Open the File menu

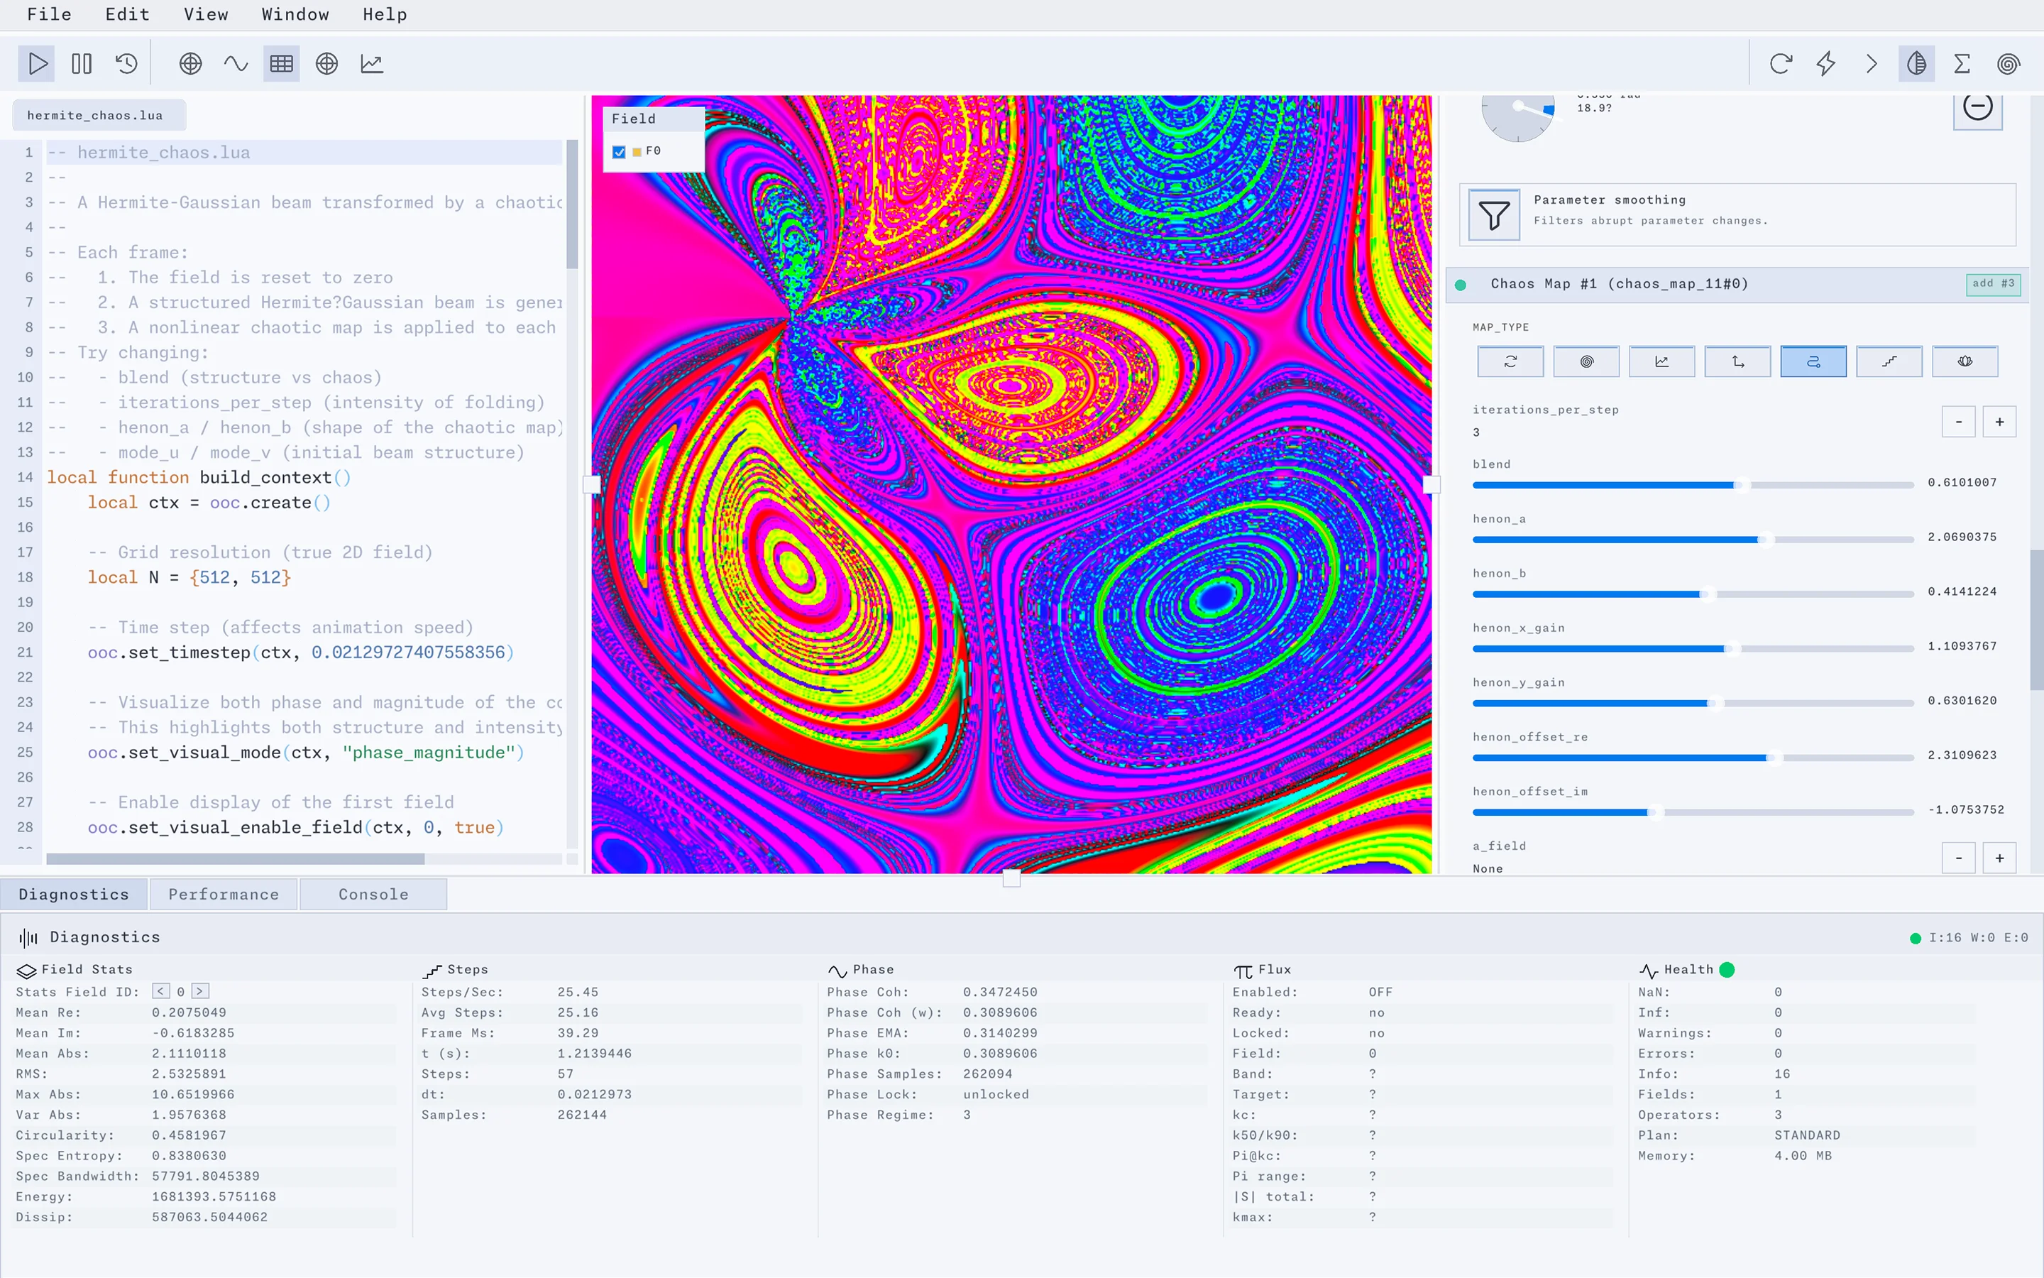tap(49, 14)
